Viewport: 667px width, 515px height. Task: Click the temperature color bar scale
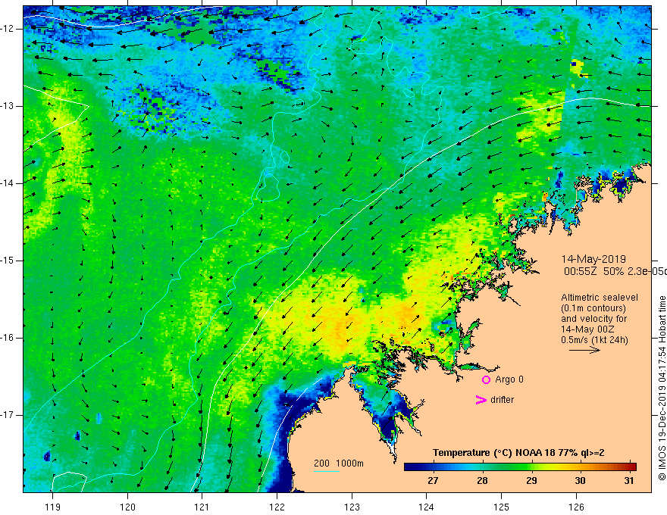pos(520,467)
